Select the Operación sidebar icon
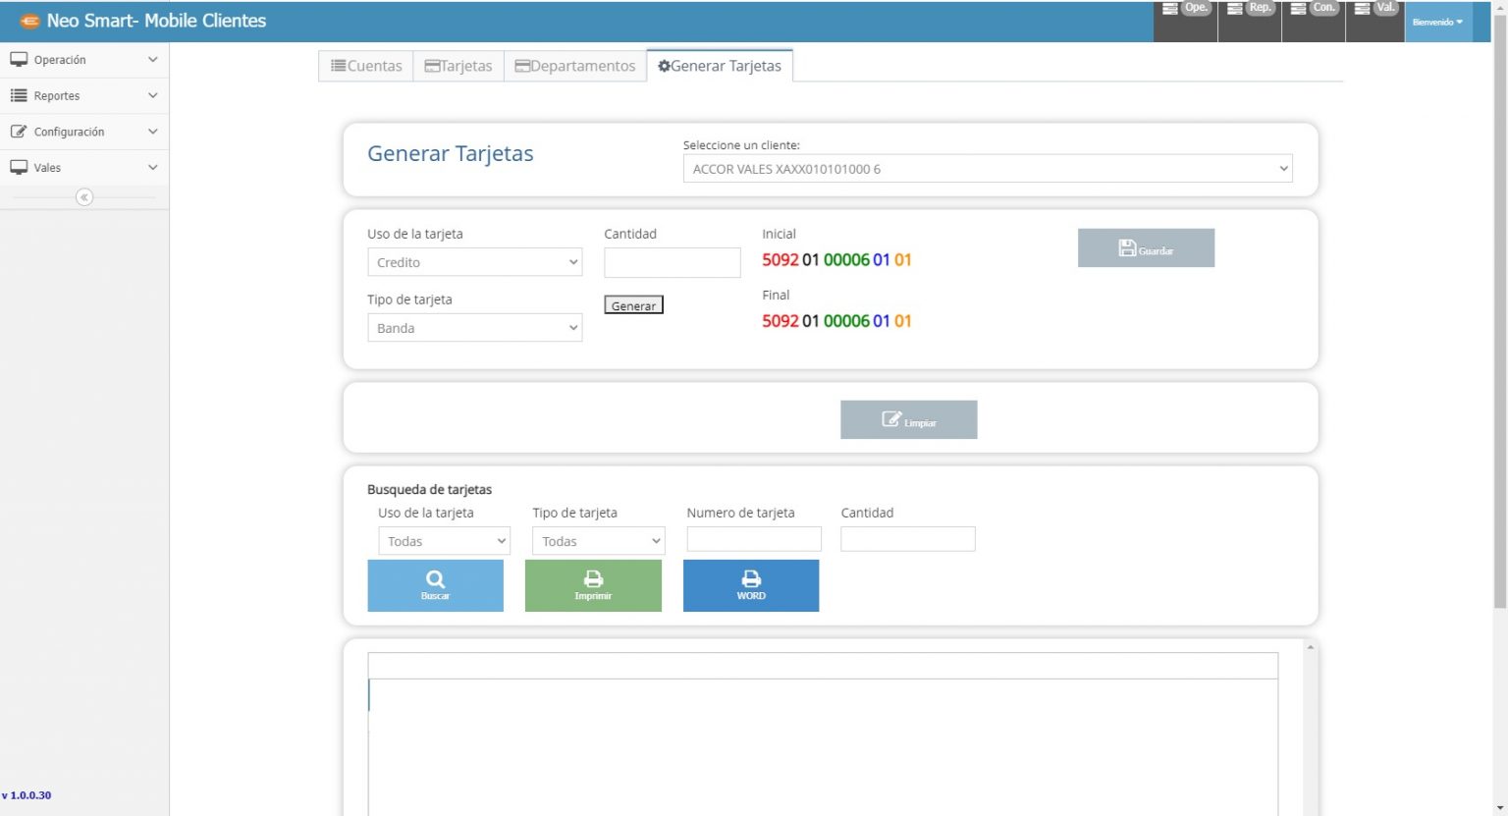This screenshot has height=816, width=1508. 19,59
